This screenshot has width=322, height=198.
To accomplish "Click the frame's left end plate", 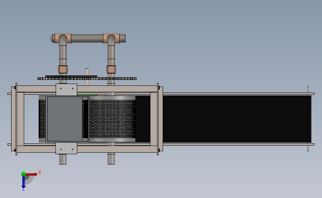I will [13, 119].
